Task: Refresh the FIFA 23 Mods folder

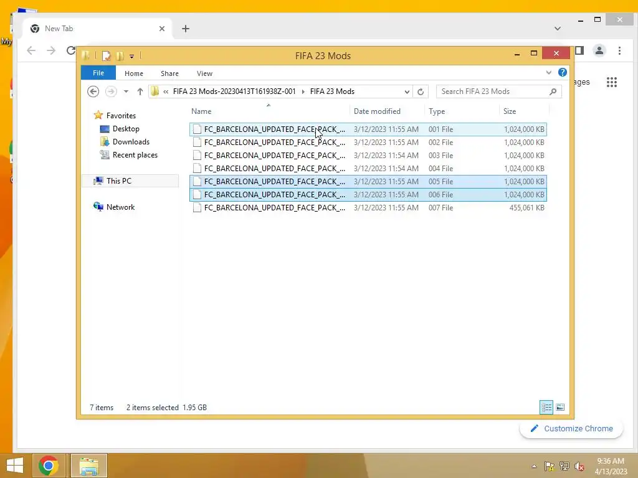Action: (421, 92)
